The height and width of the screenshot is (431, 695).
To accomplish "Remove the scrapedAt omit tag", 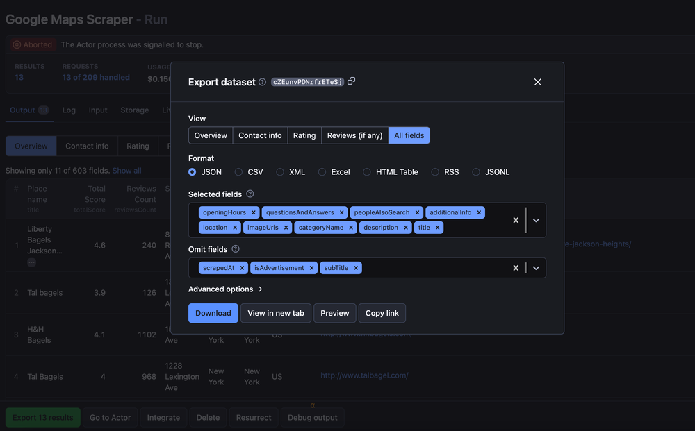I will [x=242, y=268].
